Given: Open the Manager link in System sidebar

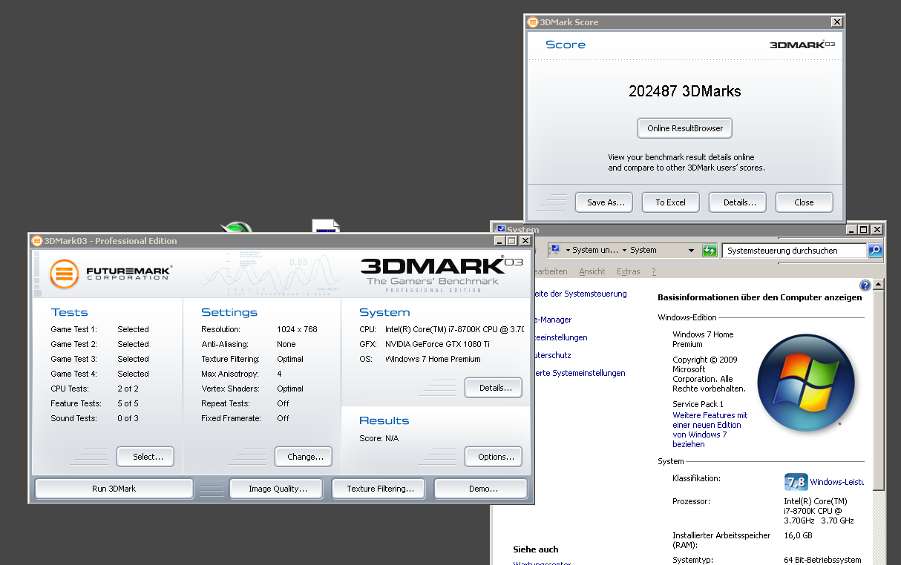Looking at the screenshot, I should pyautogui.click(x=552, y=320).
